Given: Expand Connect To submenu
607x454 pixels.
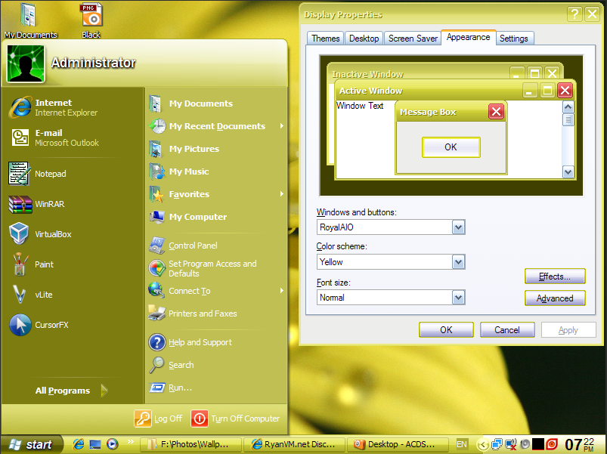Looking at the screenshot, I should click(x=216, y=291).
